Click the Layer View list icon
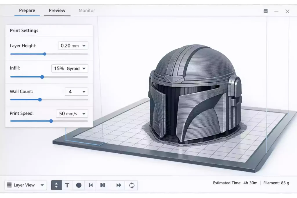297x198 pixels. pyautogui.click(x=10, y=185)
